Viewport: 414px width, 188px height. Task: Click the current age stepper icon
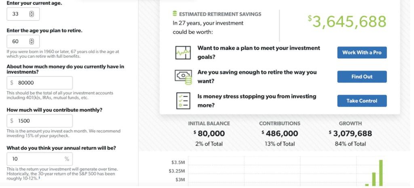coord(32,14)
